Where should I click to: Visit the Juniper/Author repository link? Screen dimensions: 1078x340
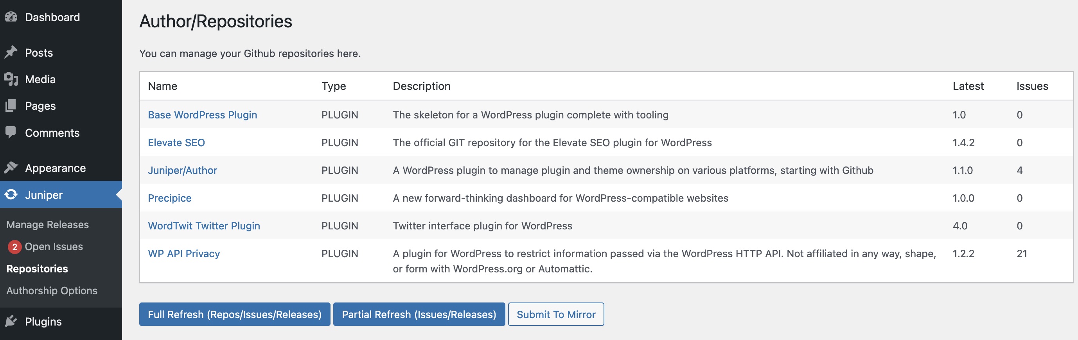tap(182, 170)
